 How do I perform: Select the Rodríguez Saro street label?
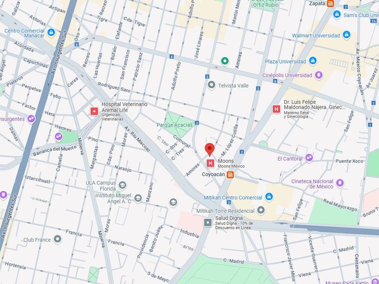click(x=114, y=87)
